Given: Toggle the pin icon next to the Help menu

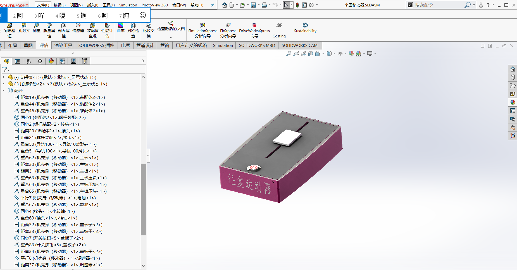Looking at the screenshot, I should (x=212, y=5).
